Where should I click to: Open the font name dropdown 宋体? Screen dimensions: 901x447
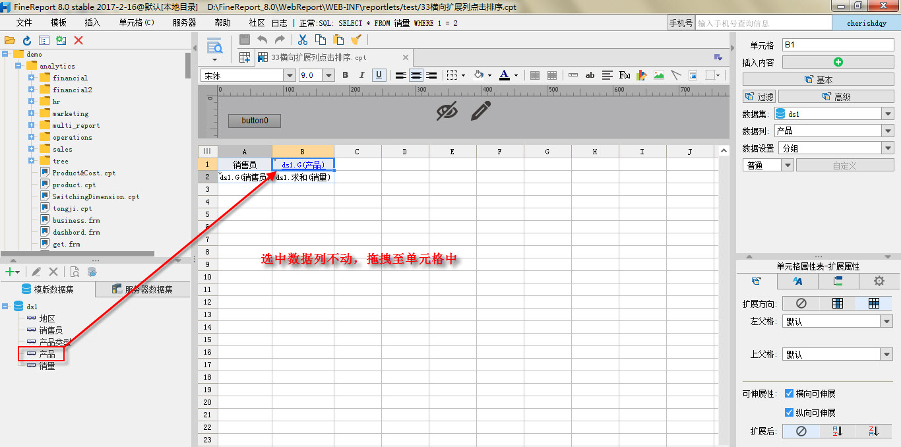290,75
